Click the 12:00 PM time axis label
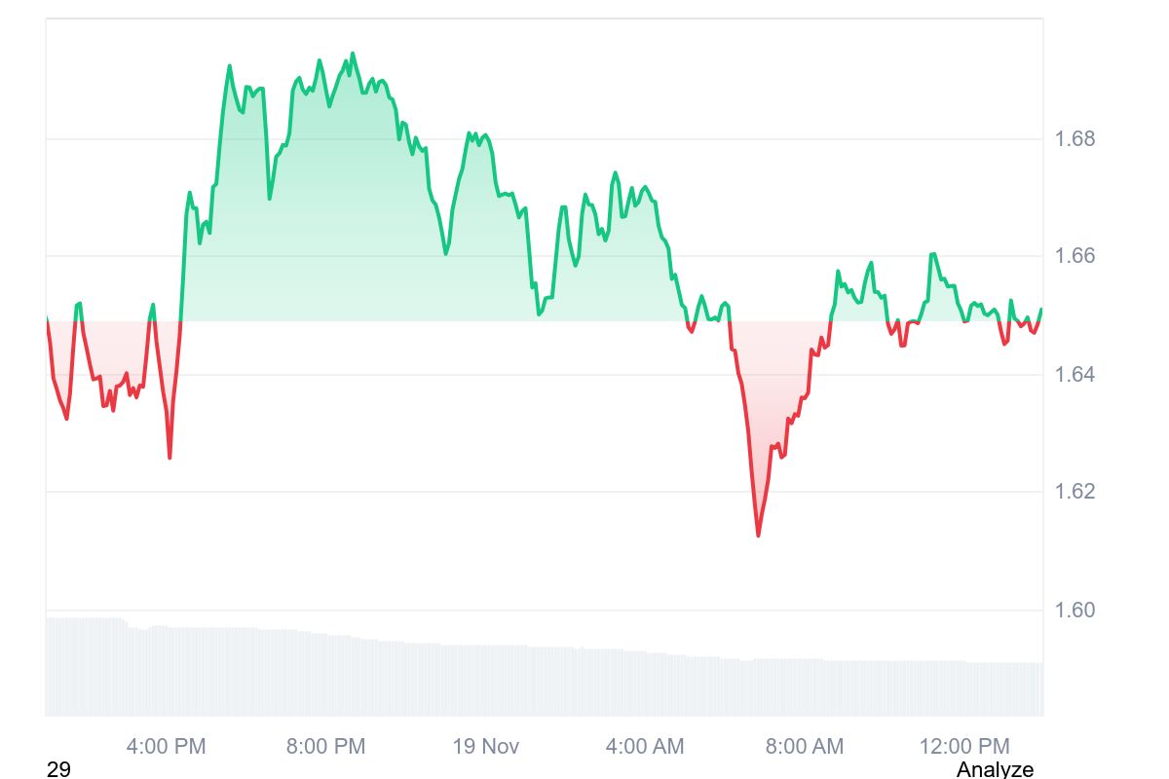The height and width of the screenshot is (779, 1169). click(964, 747)
